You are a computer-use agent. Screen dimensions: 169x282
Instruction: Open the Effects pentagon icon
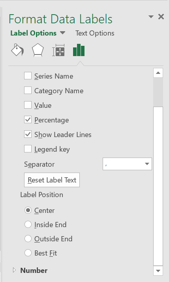point(38,50)
